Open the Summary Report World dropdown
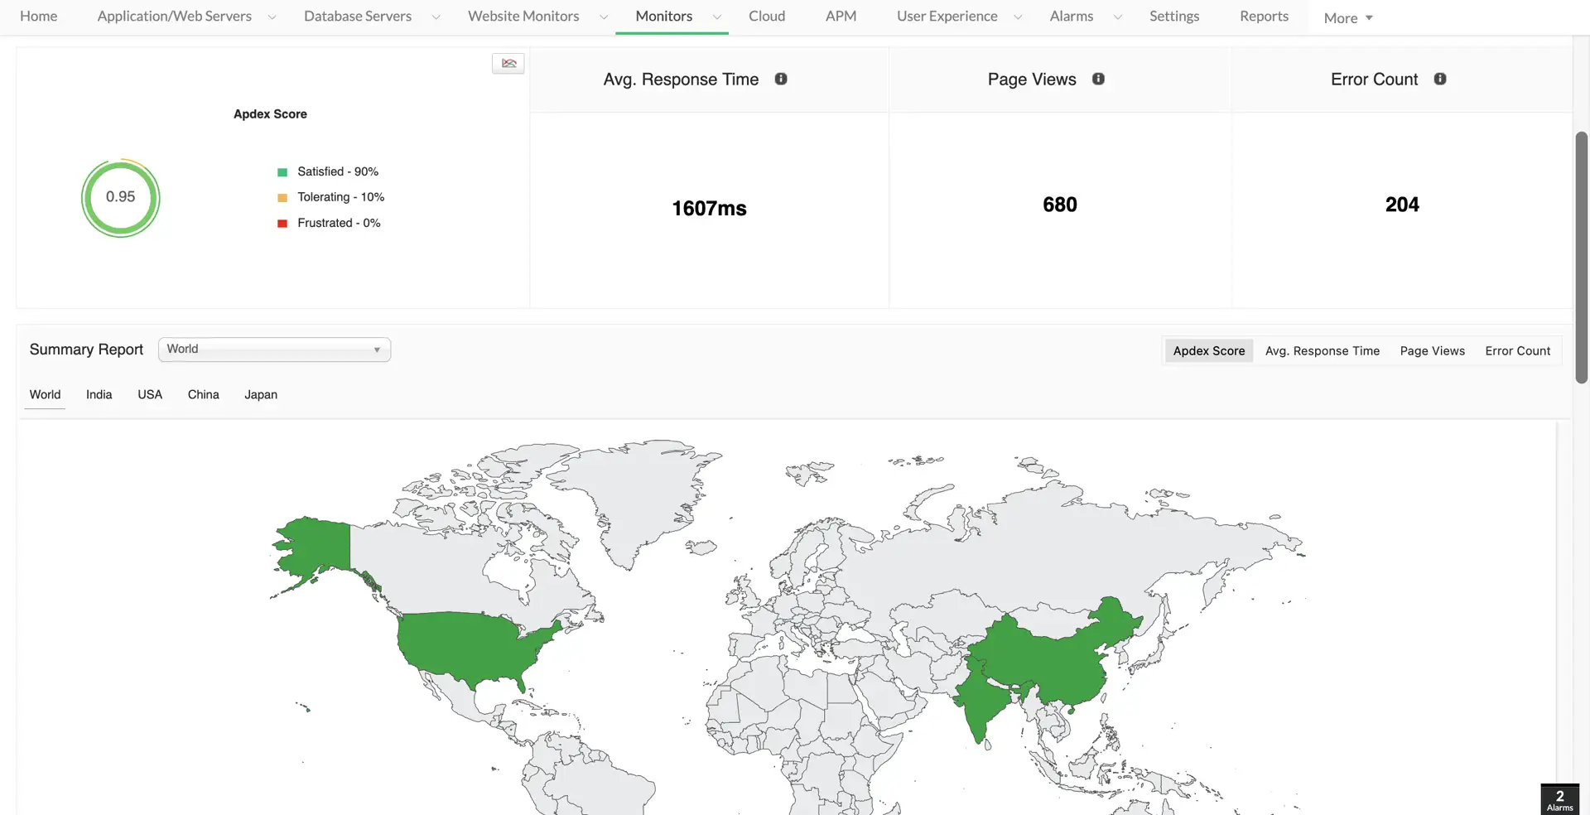The height and width of the screenshot is (815, 1590). tap(274, 350)
